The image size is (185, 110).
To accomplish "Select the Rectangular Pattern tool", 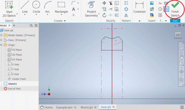I will (126, 3).
